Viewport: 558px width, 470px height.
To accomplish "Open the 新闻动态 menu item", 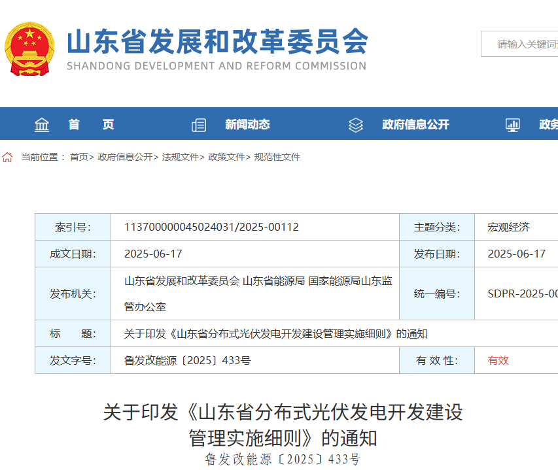I will point(247,124).
